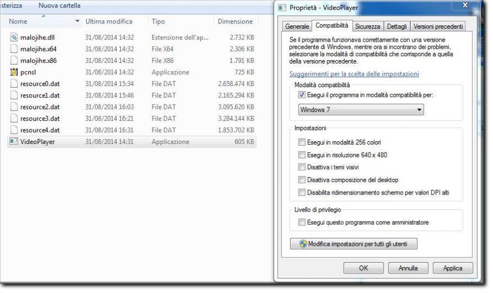This screenshot has height=293, width=493.
Task: Click the 31/08/2014 16:31 date value
Action: point(110,130)
